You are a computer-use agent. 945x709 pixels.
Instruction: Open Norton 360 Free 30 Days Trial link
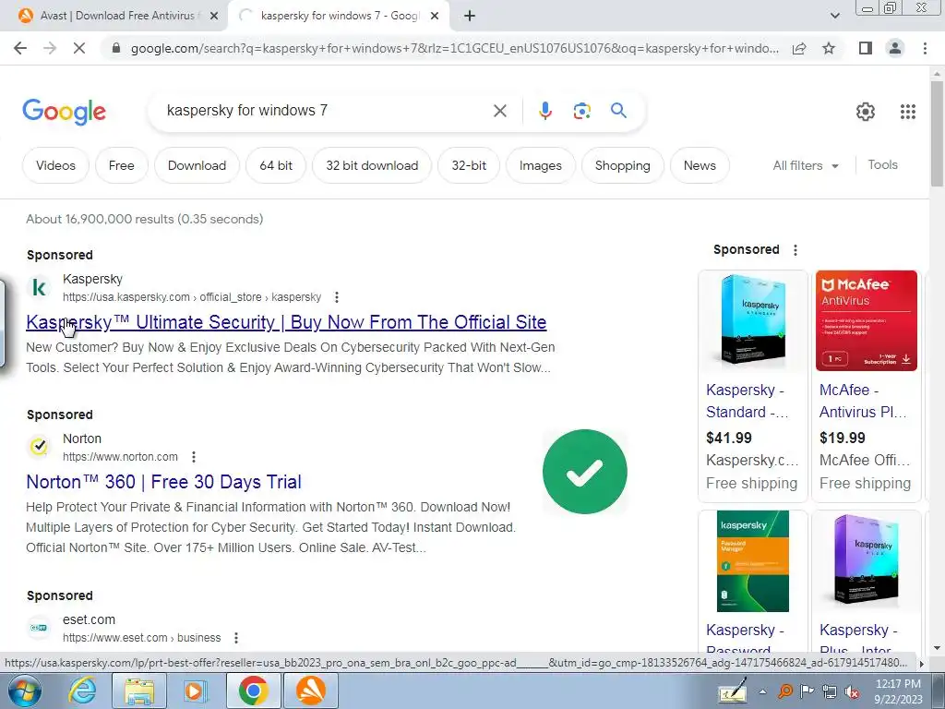pyautogui.click(x=163, y=482)
